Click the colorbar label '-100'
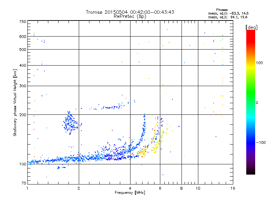Viewport: 274px width, 205px height. point(261,142)
